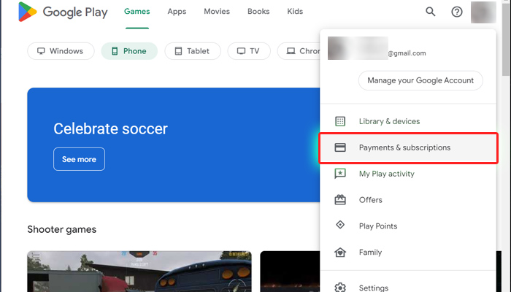
Task: Click the Settings gear icon
Action: [340, 287]
